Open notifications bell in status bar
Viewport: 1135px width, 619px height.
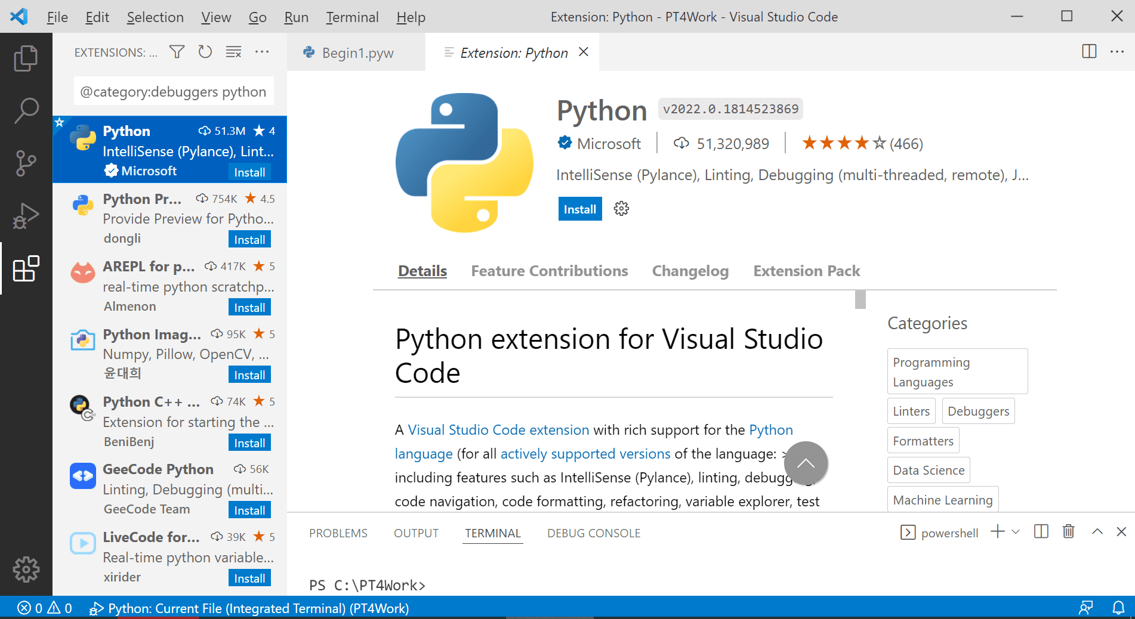coord(1118,608)
